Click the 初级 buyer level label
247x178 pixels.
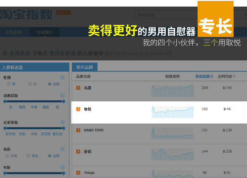(22, 134)
